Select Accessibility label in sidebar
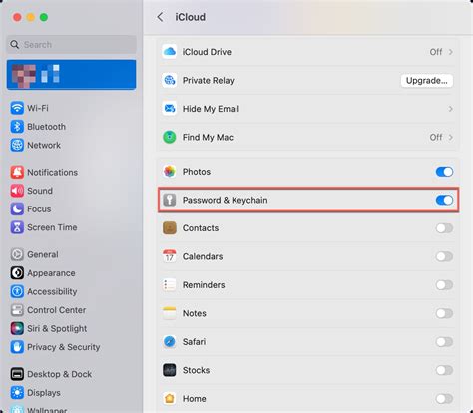473x413 pixels. click(x=52, y=292)
